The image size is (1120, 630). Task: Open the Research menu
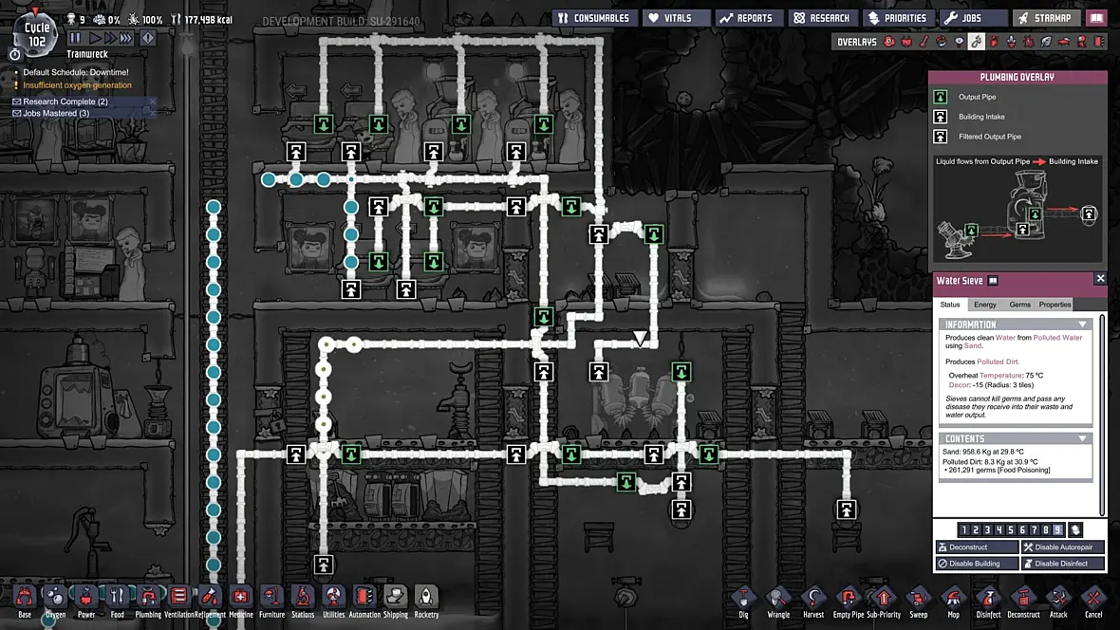[823, 18]
